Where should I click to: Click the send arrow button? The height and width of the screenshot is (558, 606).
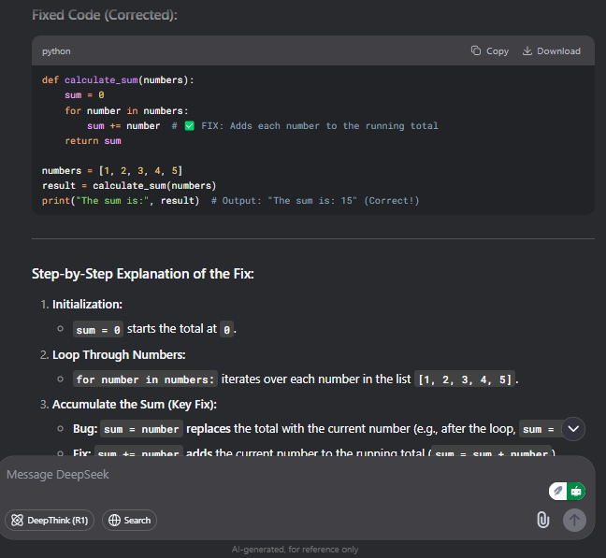[574, 520]
